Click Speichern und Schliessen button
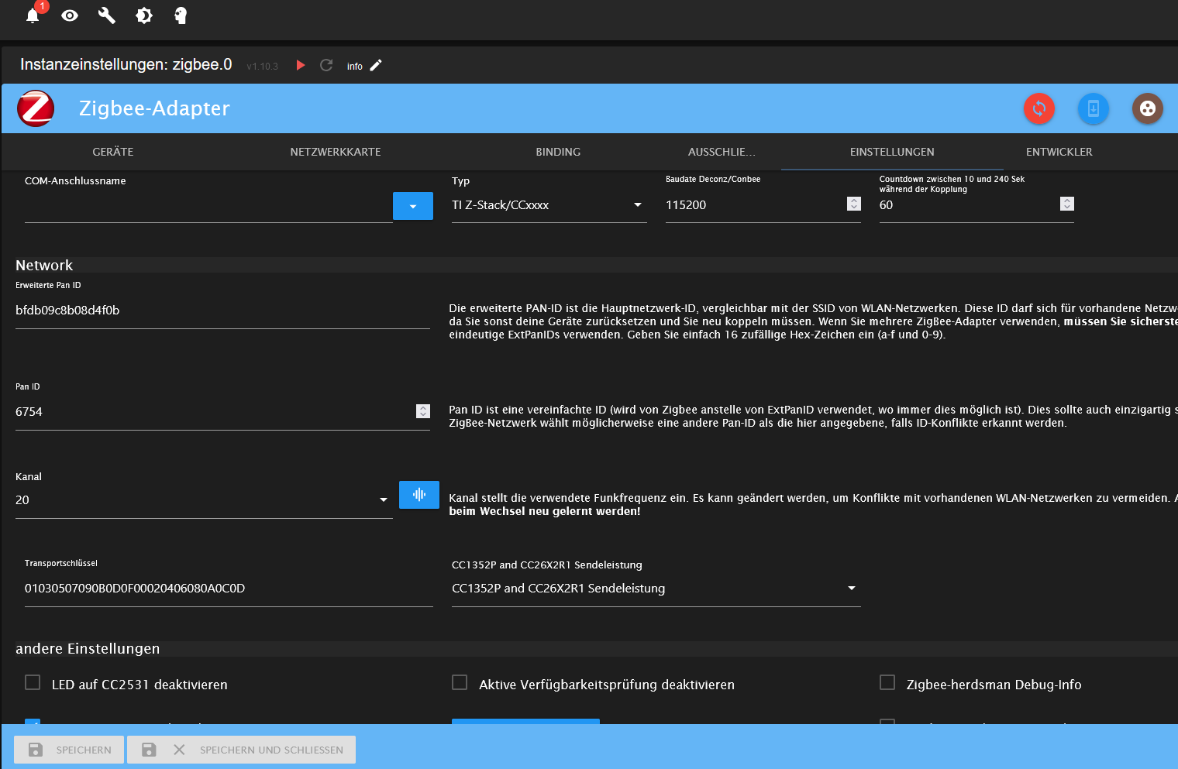Screen dimensions: 1178x769 242,750
